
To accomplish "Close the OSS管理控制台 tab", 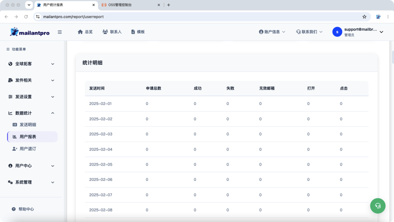I will point(159,5).
